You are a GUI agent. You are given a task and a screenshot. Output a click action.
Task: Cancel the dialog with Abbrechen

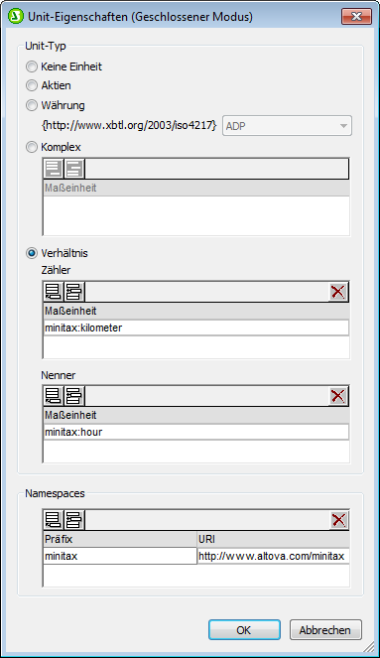[325, 630]
